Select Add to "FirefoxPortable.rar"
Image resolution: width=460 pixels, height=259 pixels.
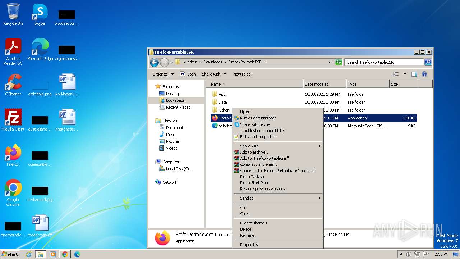click(x=278, y=158)
